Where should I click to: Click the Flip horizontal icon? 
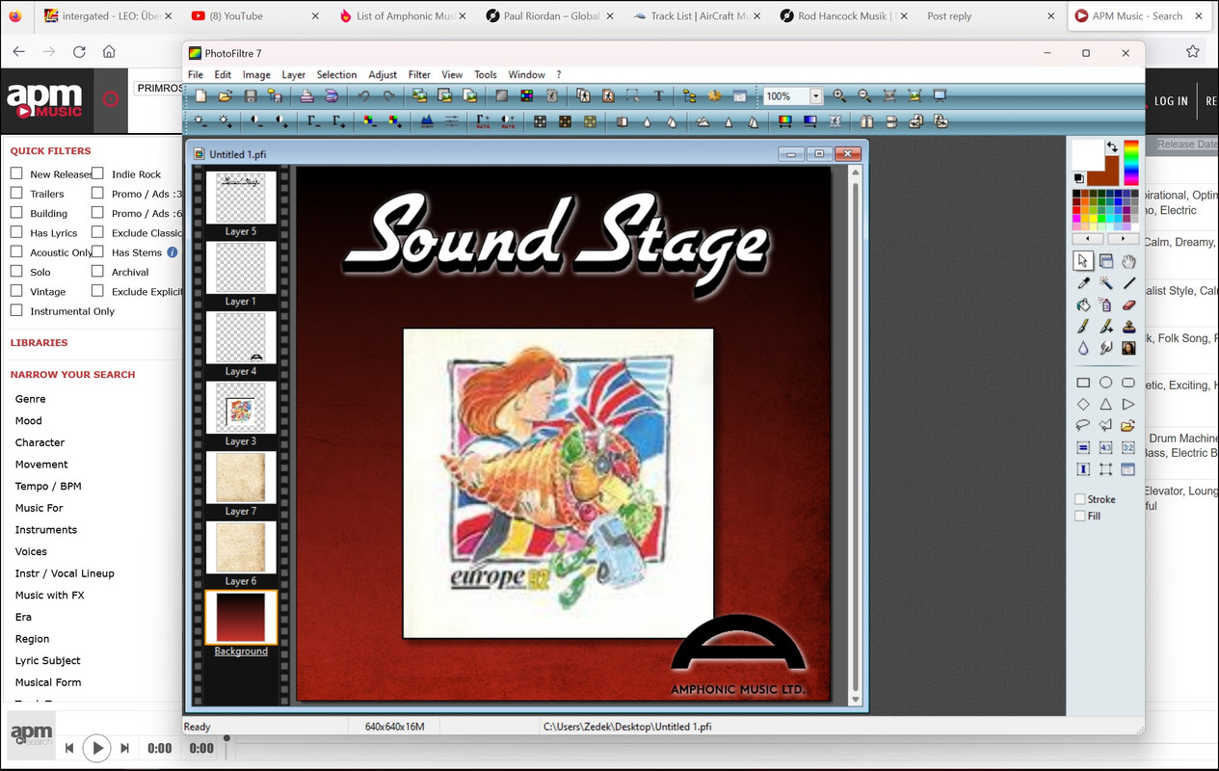(866, 121)
